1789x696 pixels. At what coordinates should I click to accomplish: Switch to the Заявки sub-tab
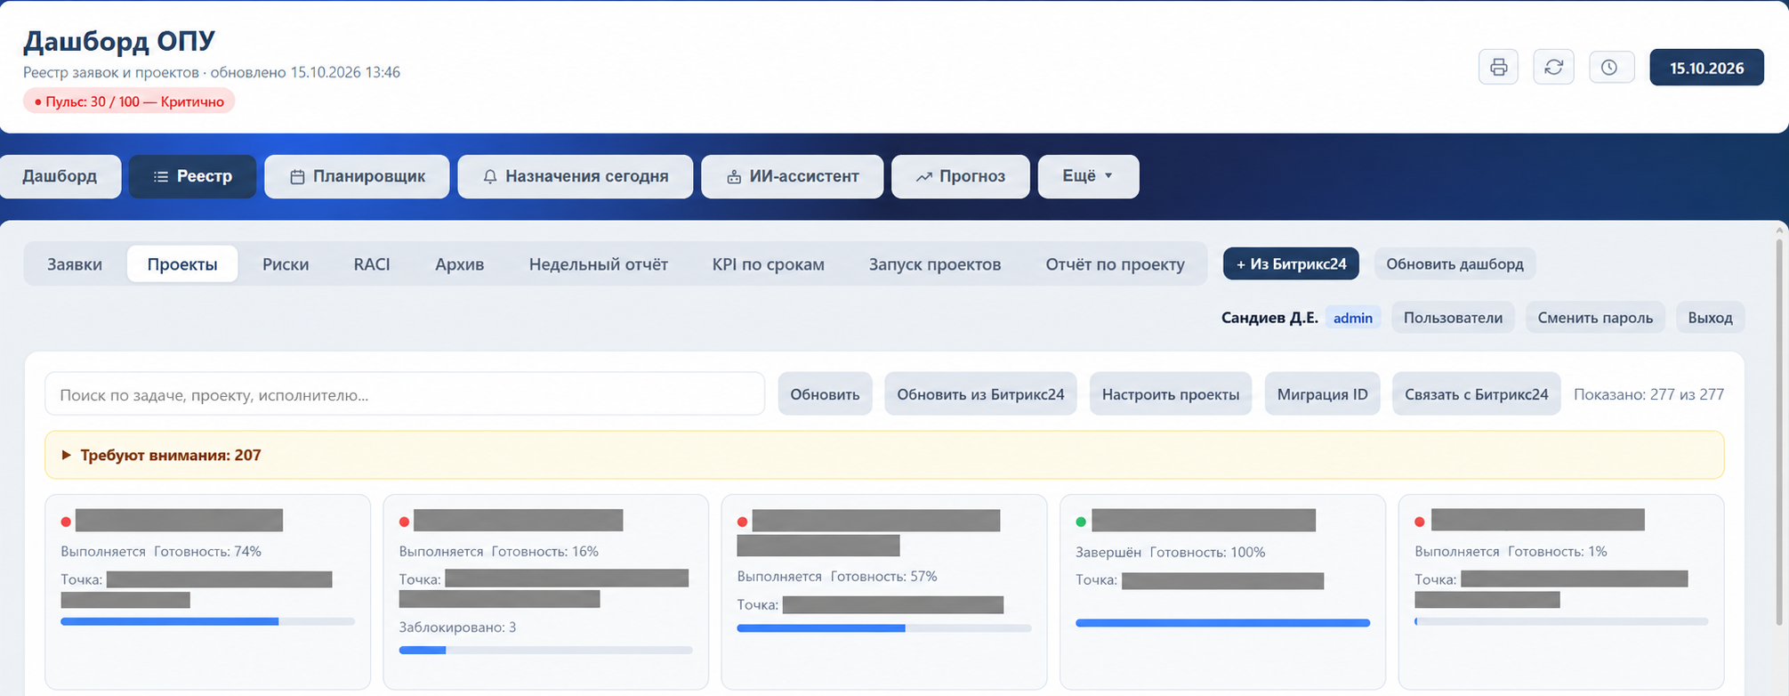75,264
